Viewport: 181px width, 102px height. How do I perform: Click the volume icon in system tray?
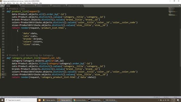point(165,100)
